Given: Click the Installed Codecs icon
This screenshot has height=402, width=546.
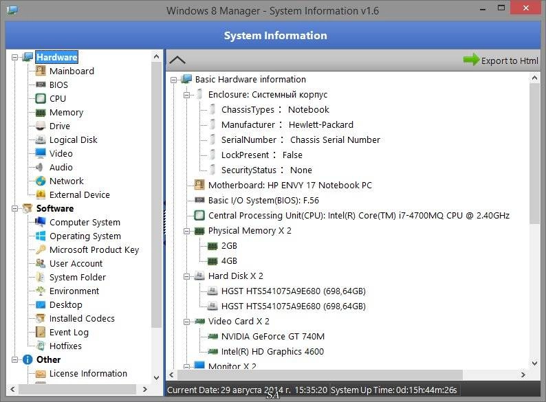Looking at the screenshot, I should pyautogui.click(x=41, y=318).
